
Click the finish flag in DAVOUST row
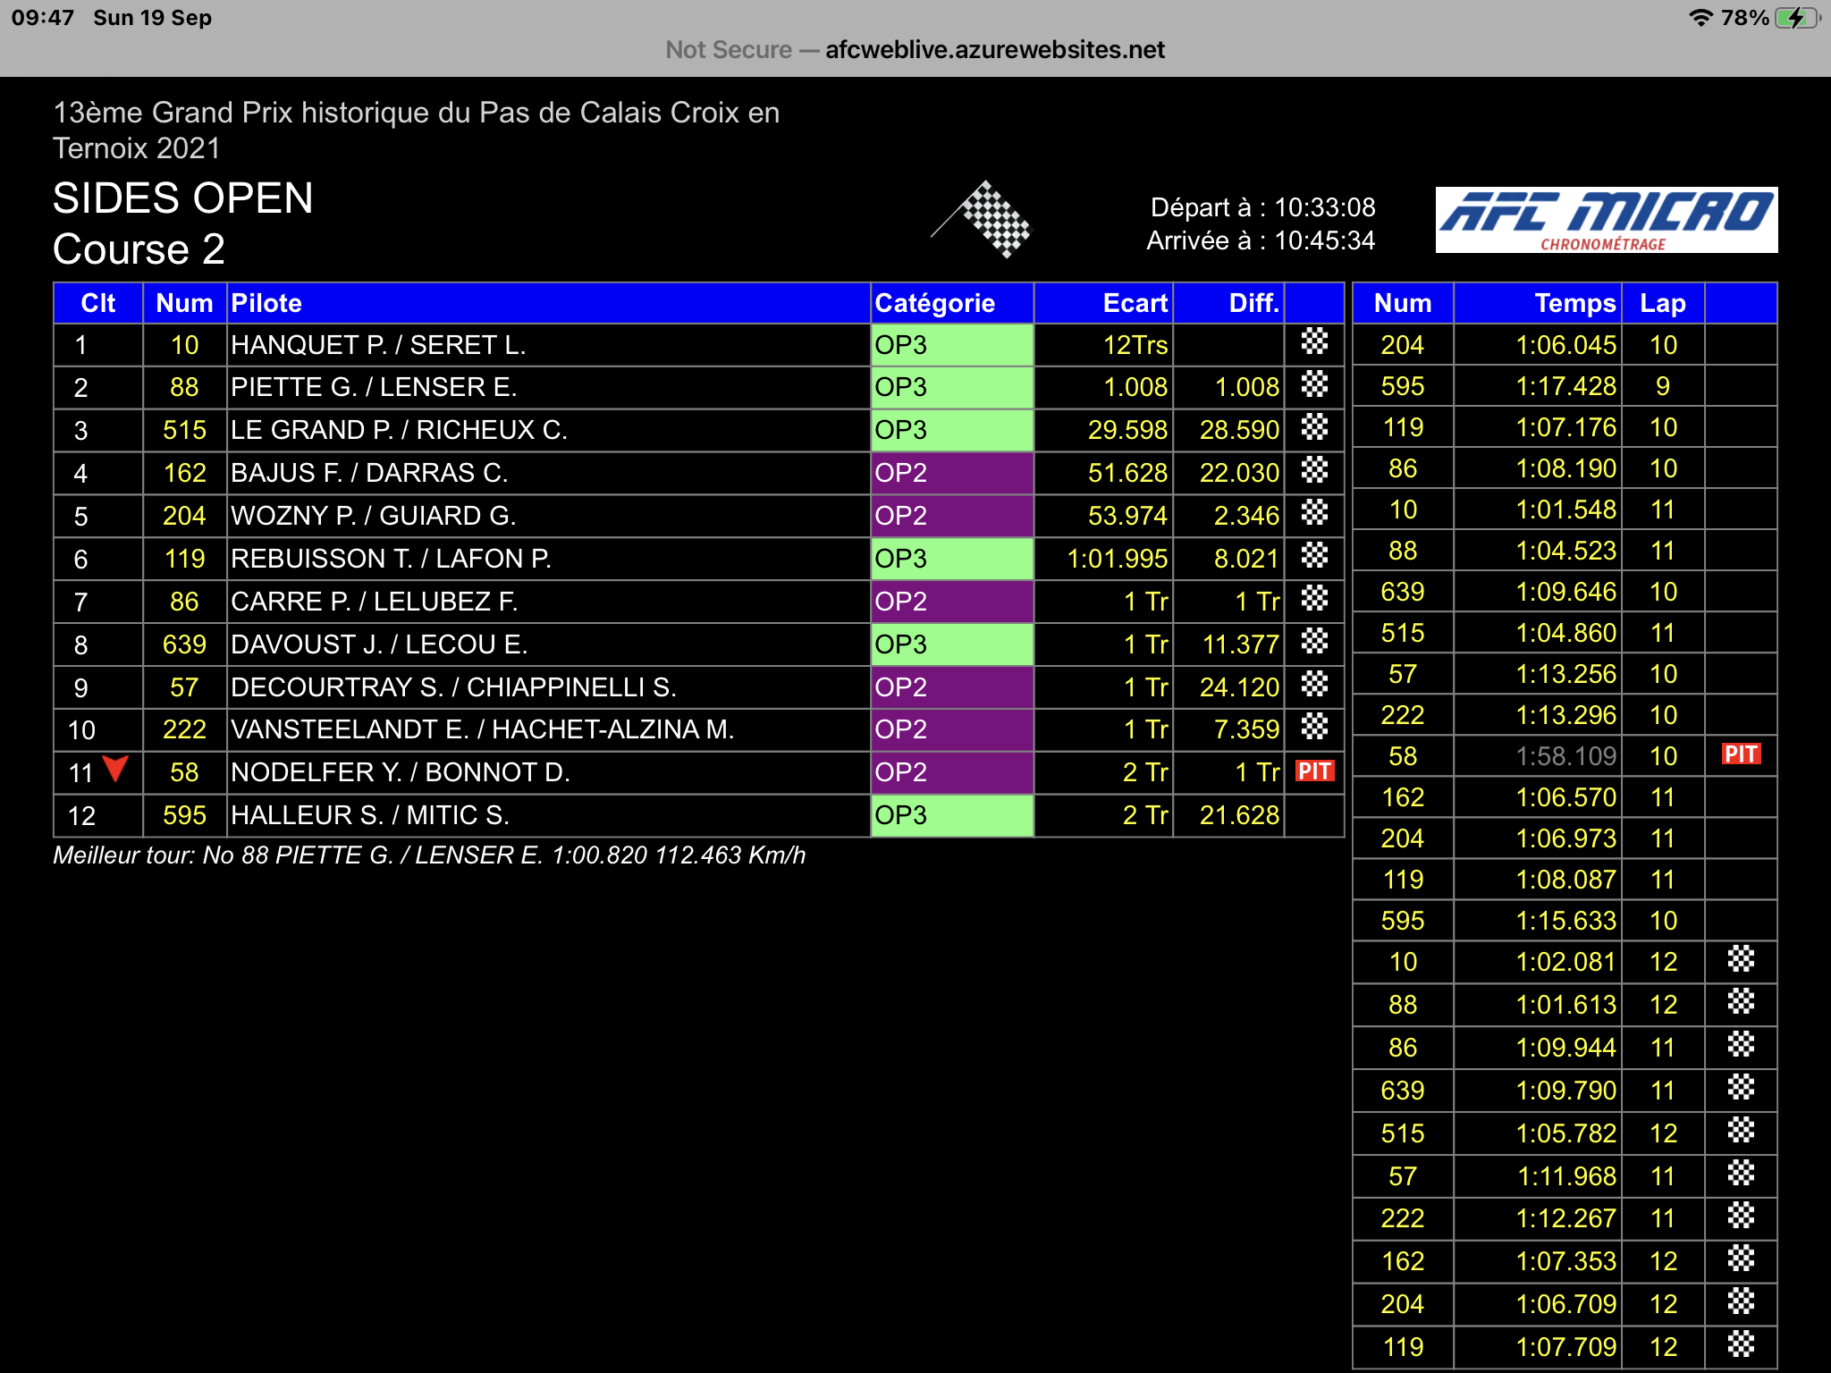[1314, 642]
